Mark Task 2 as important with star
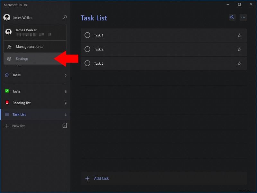 click(x=239, y=50)
